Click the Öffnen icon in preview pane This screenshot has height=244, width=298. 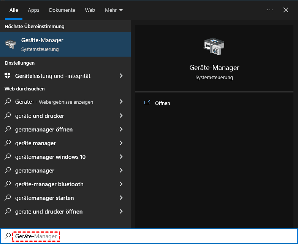(147, 103)
